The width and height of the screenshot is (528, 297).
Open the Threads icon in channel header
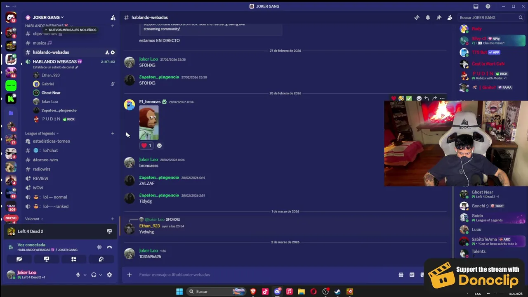point(417,18)
